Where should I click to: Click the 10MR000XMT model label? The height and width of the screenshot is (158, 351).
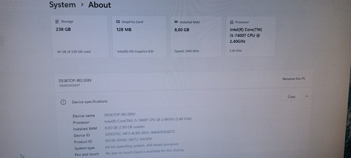69,86
